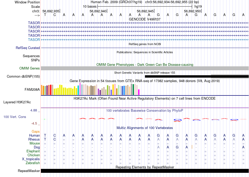Click the '10 bases' scale text
The width and height of the screenshot is (249, 177).
pyautogui.click(x=90, y=7)
